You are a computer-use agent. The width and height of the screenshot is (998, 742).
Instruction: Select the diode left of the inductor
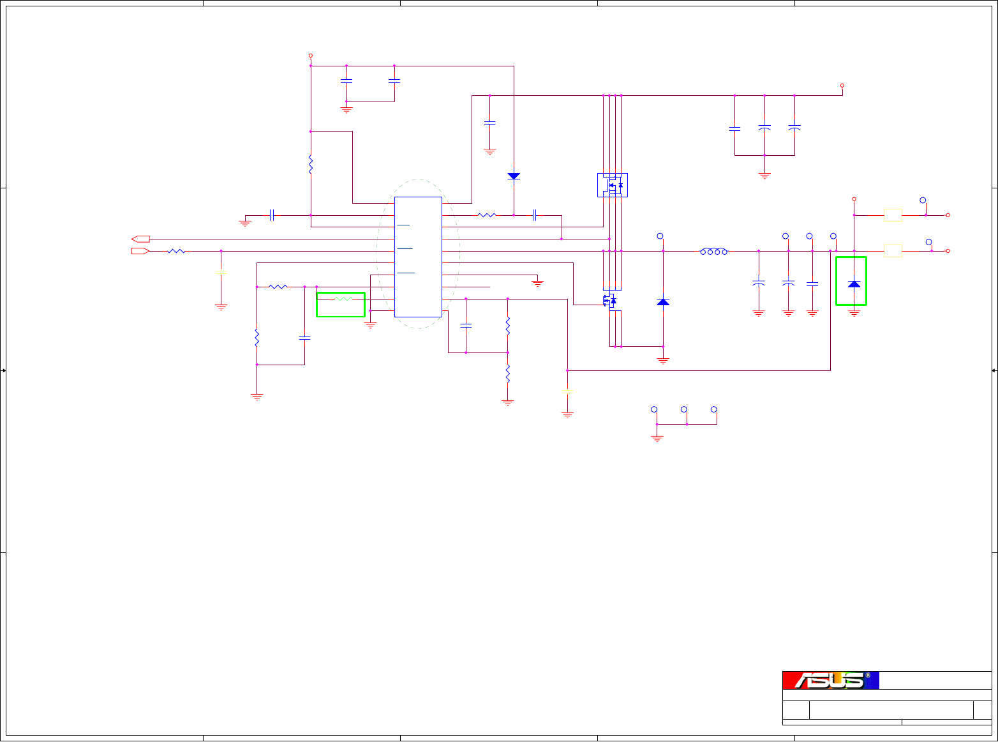663,301
